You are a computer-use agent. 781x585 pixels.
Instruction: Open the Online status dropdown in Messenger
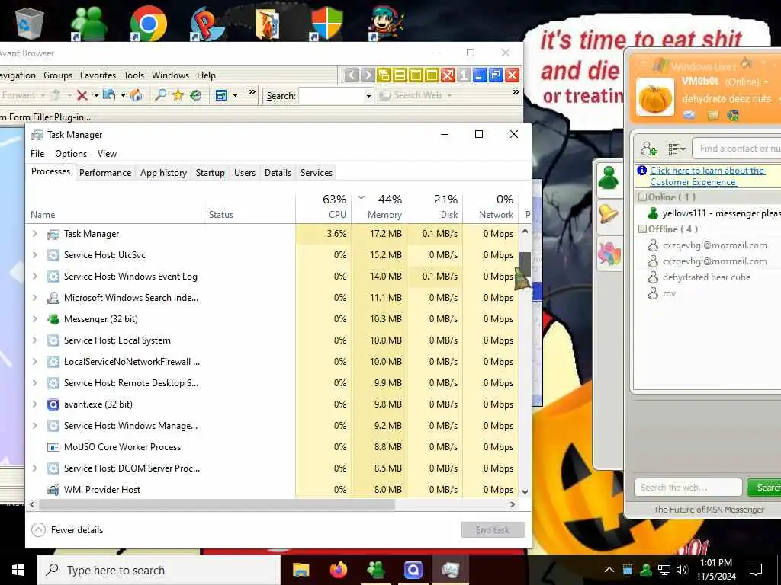point(746,82)
